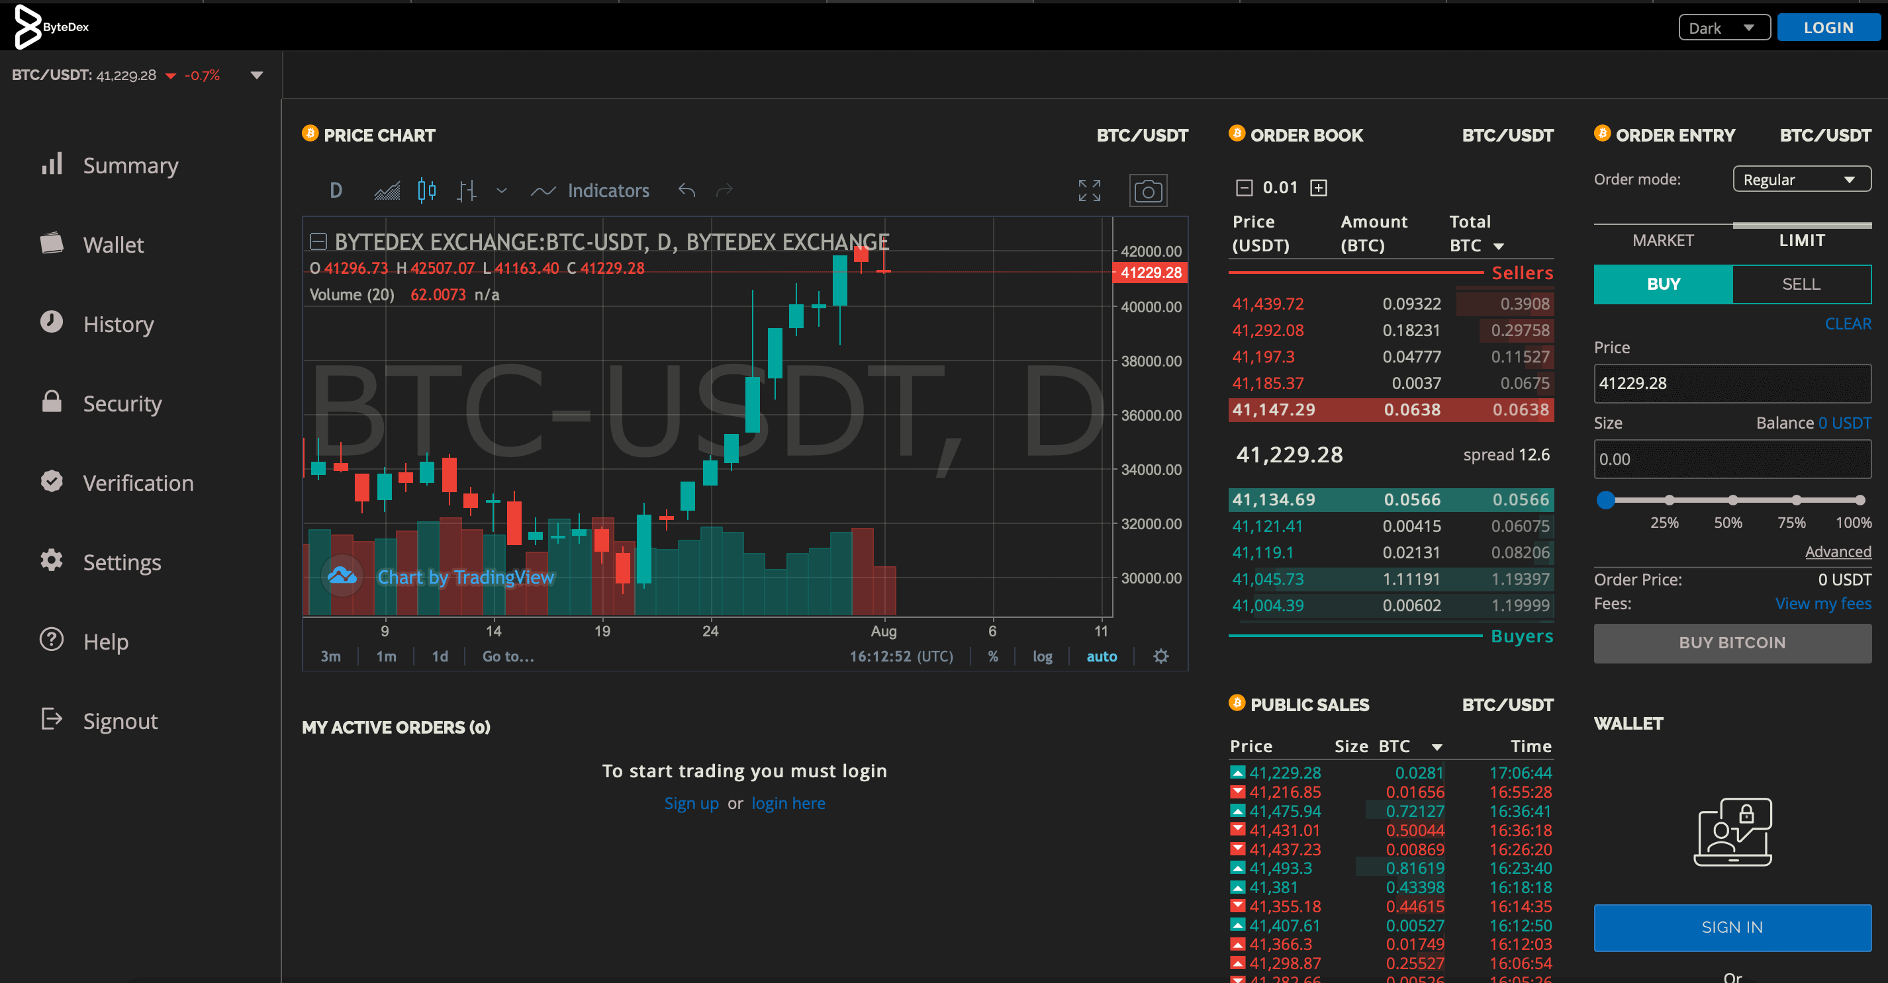Switch to the MARKET order tab
This screenshot has width=1888, height=983.
[x=1662, y=240]
